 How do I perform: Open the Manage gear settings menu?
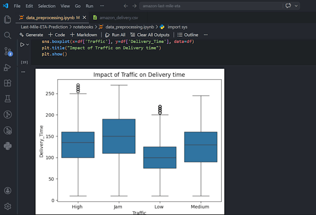point(7,206)
